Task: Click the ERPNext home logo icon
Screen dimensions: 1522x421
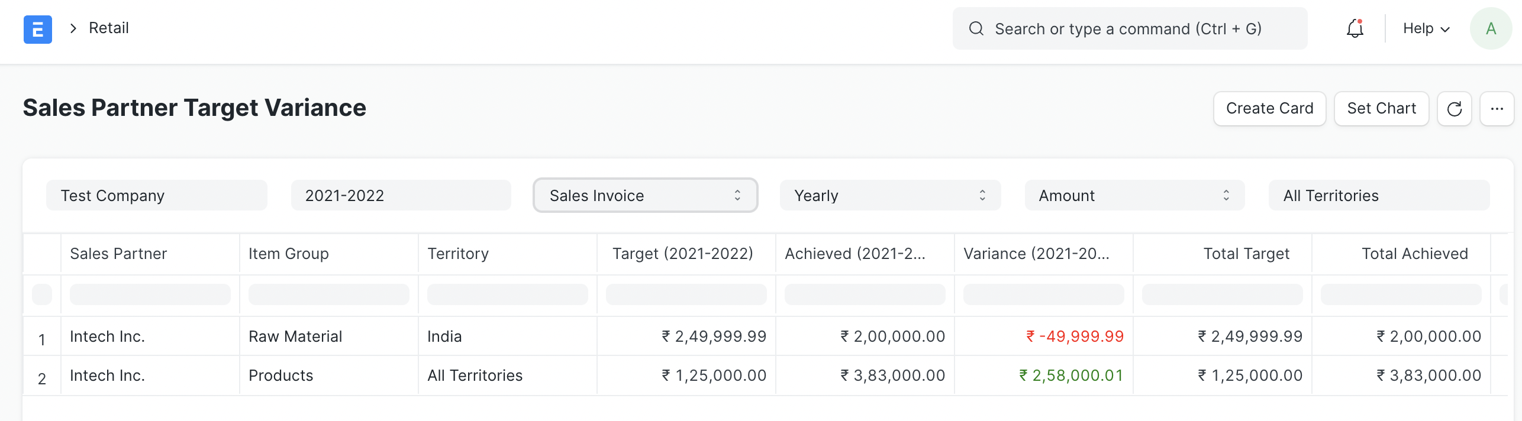Action: [x=37, y=29]
